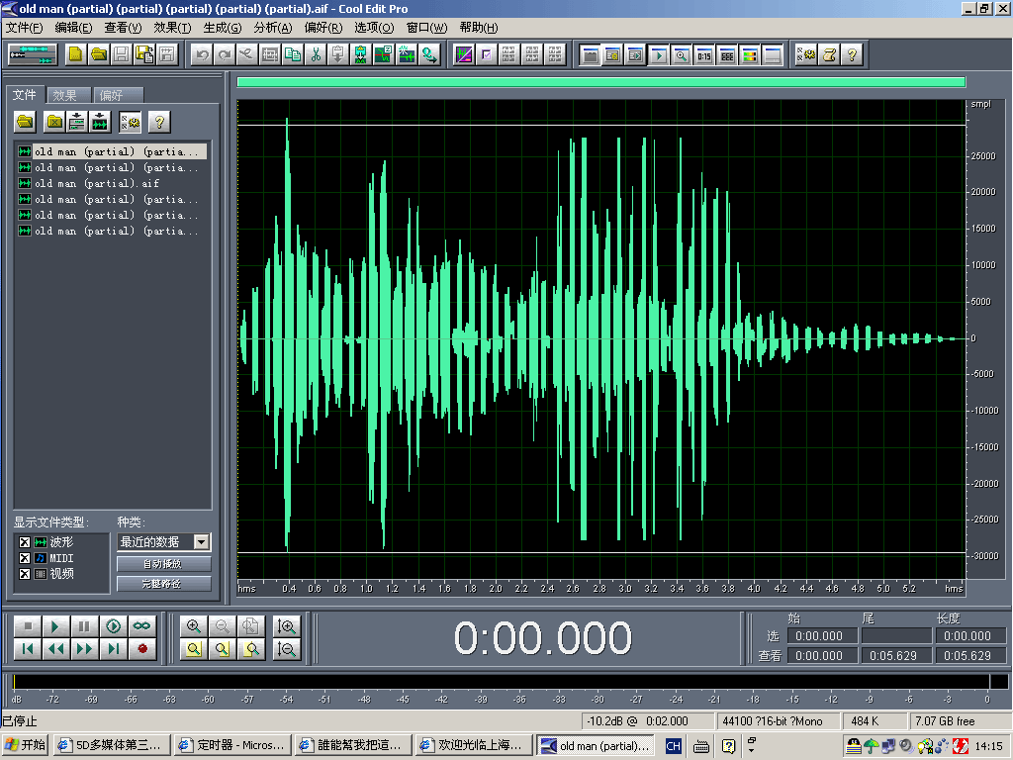
Task: Open the 帮助(H) menu
Action: [479, 27]
